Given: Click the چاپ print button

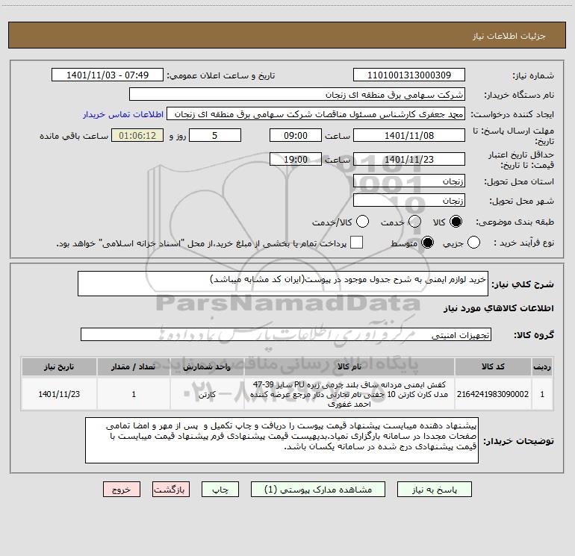Looking at the screenshot, I should [x=220, y=490].
